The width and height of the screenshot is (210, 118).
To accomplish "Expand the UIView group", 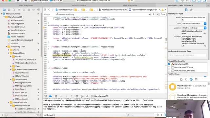I will [x=9, y=50].
